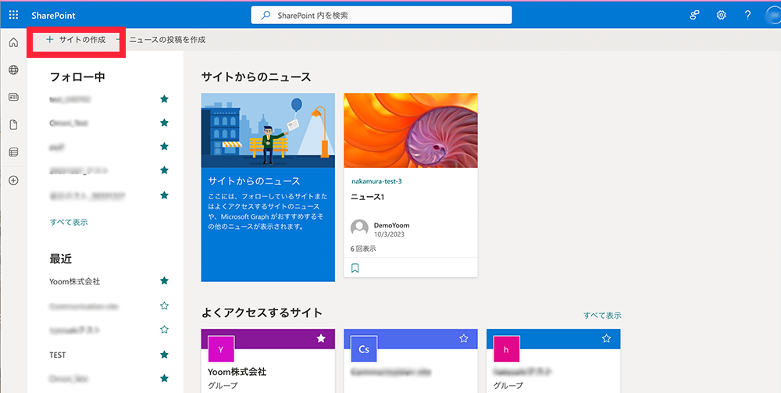
Task: Click DemoYoom's grey avatar icon
Action: [359, 228]
